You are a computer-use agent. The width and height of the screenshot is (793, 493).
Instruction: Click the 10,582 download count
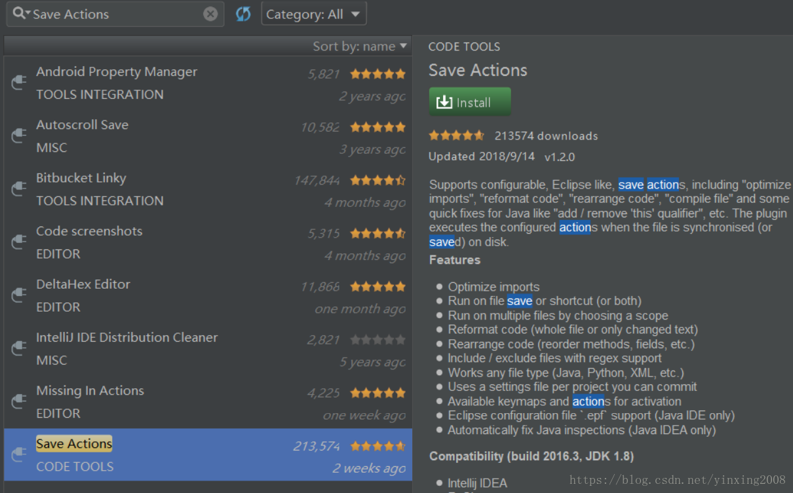coord(320,127)
